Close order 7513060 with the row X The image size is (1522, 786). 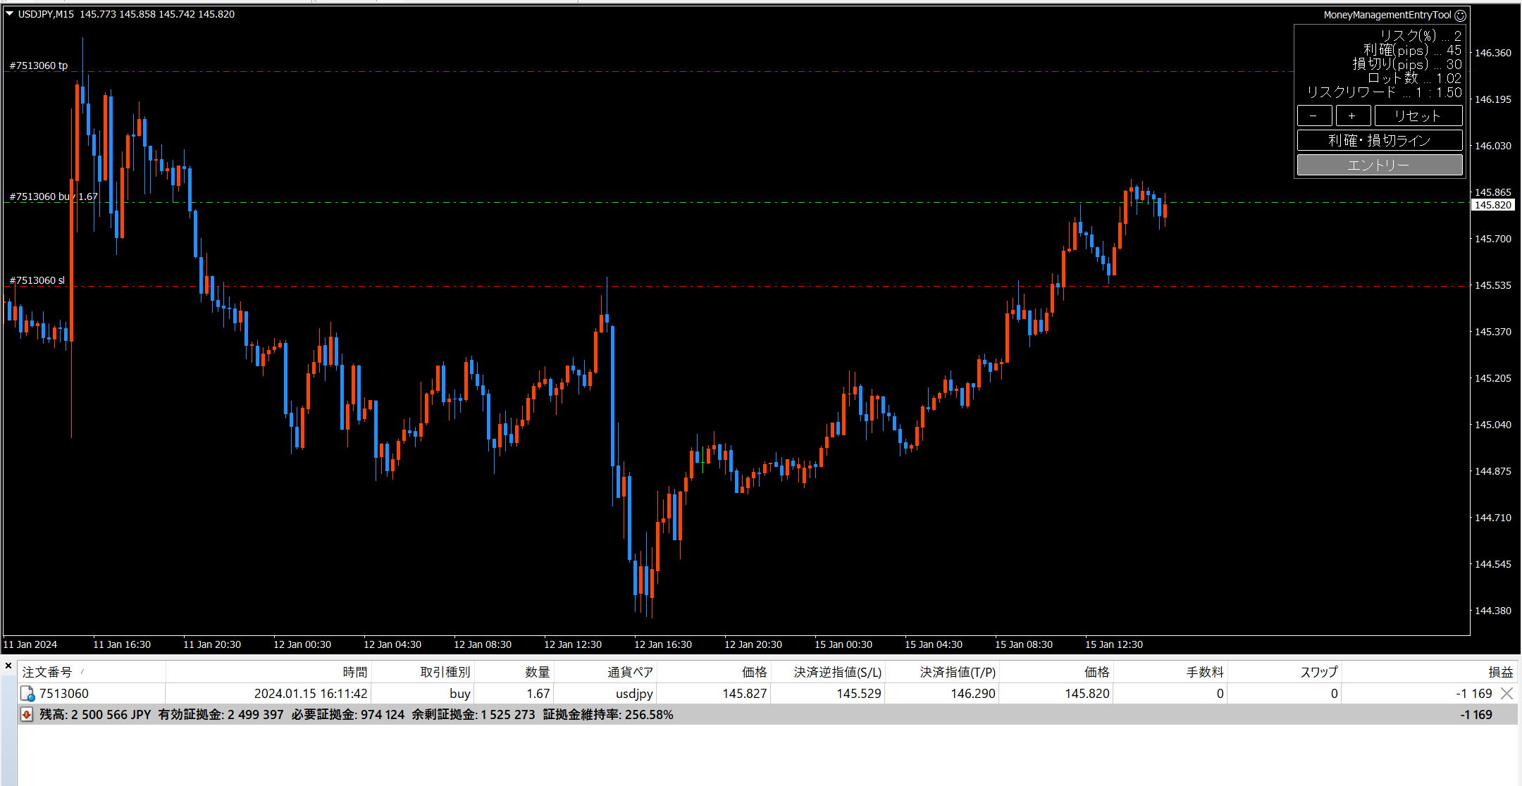[1506, 694]
